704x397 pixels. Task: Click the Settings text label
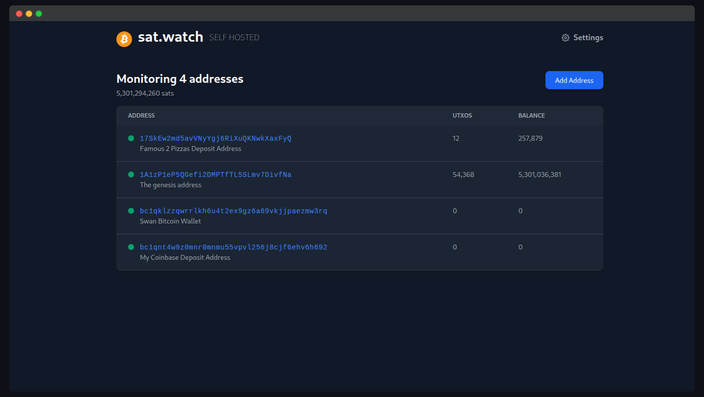[588, 38]
